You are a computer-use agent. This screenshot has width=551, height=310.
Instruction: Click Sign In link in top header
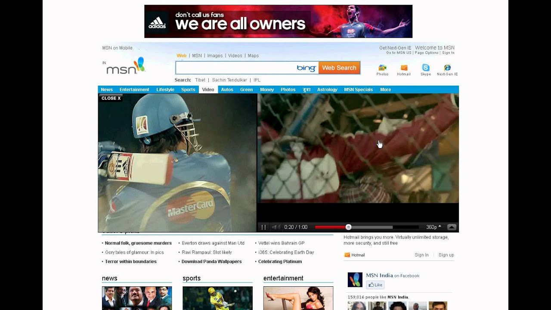pyautogui.click(x=448, y=53)
